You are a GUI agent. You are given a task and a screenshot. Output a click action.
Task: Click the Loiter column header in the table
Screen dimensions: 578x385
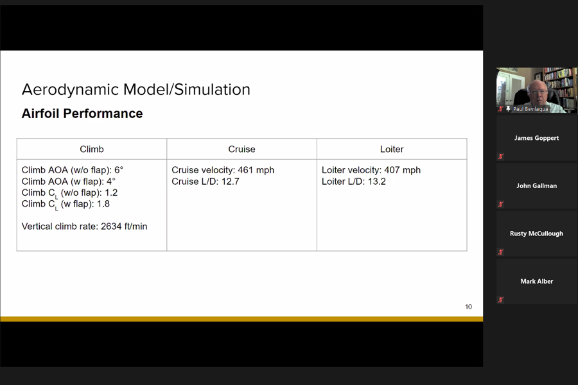pos(392,149)
